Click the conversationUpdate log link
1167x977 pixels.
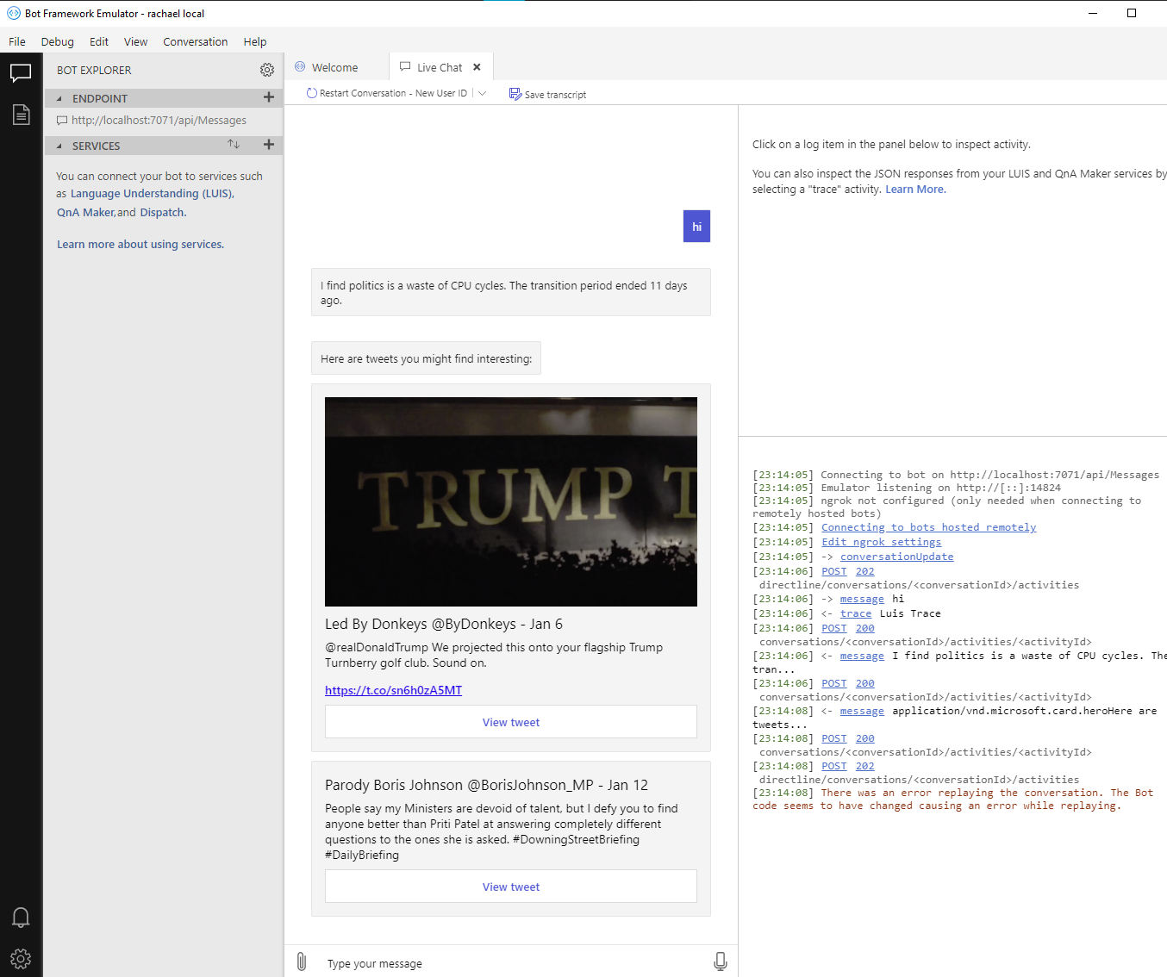(896, 557)
